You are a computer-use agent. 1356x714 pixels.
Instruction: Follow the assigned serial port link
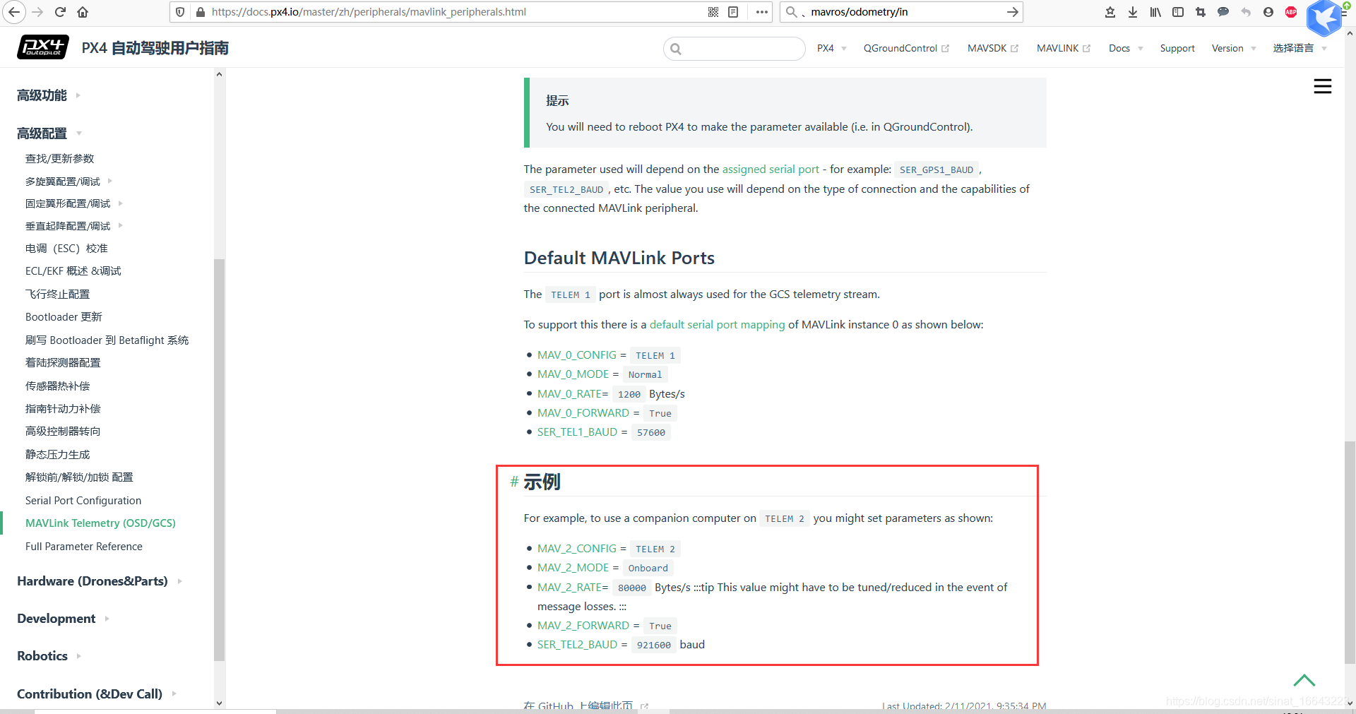click(771, 169)
